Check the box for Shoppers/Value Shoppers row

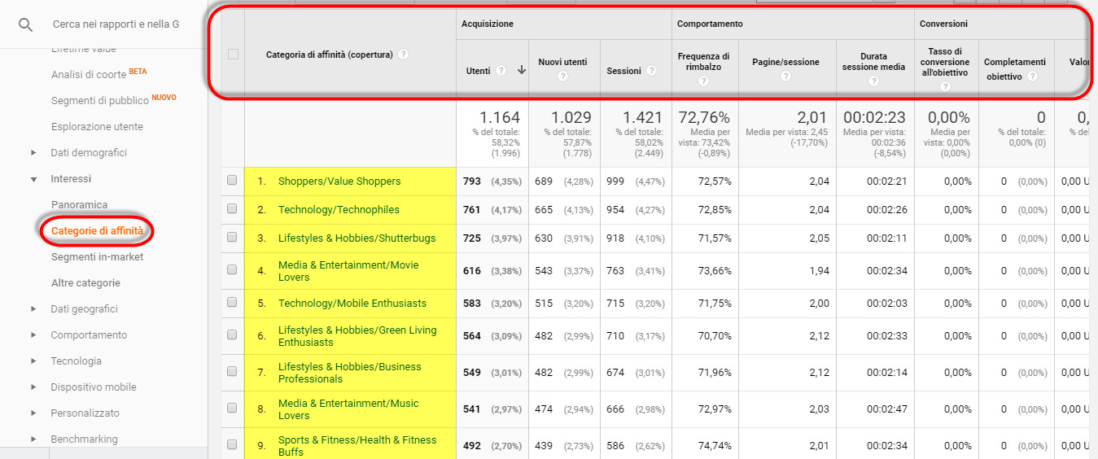232,181
